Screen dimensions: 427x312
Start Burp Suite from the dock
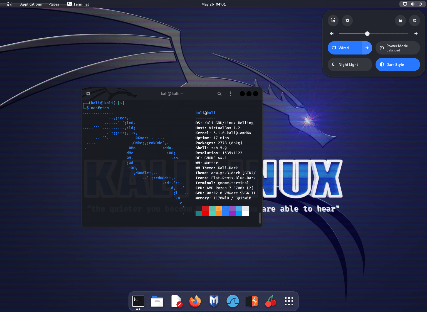pyautogui.click(x=252, y=301)
